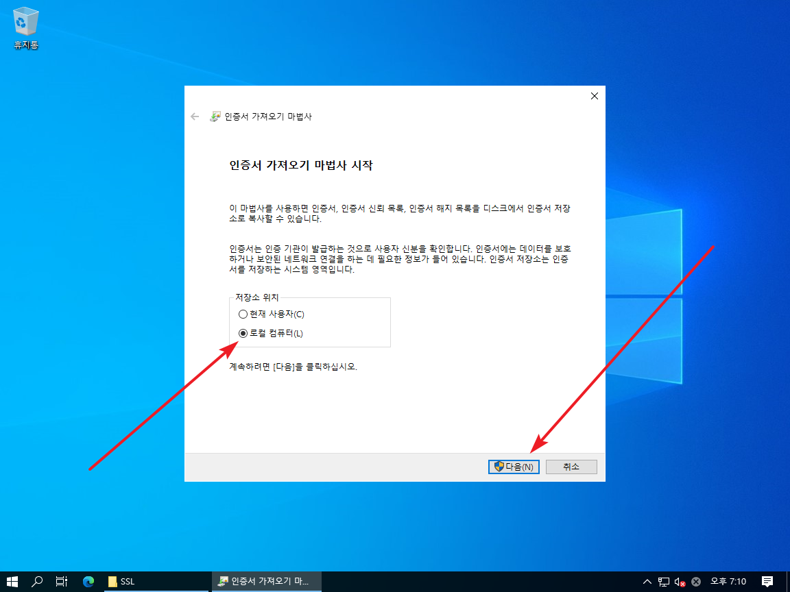Click the Show Desktop strip at taskbar end
Image resolution: width=790 pixels, height=592 pixels.
pyautogui.click(x=788, y=582)
